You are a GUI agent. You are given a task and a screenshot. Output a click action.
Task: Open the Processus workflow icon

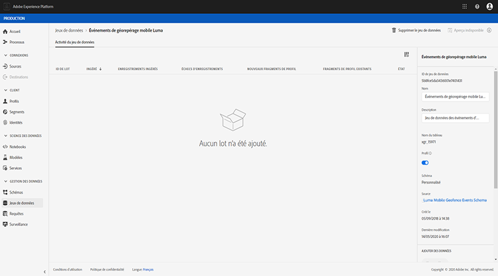coord(5,42)
